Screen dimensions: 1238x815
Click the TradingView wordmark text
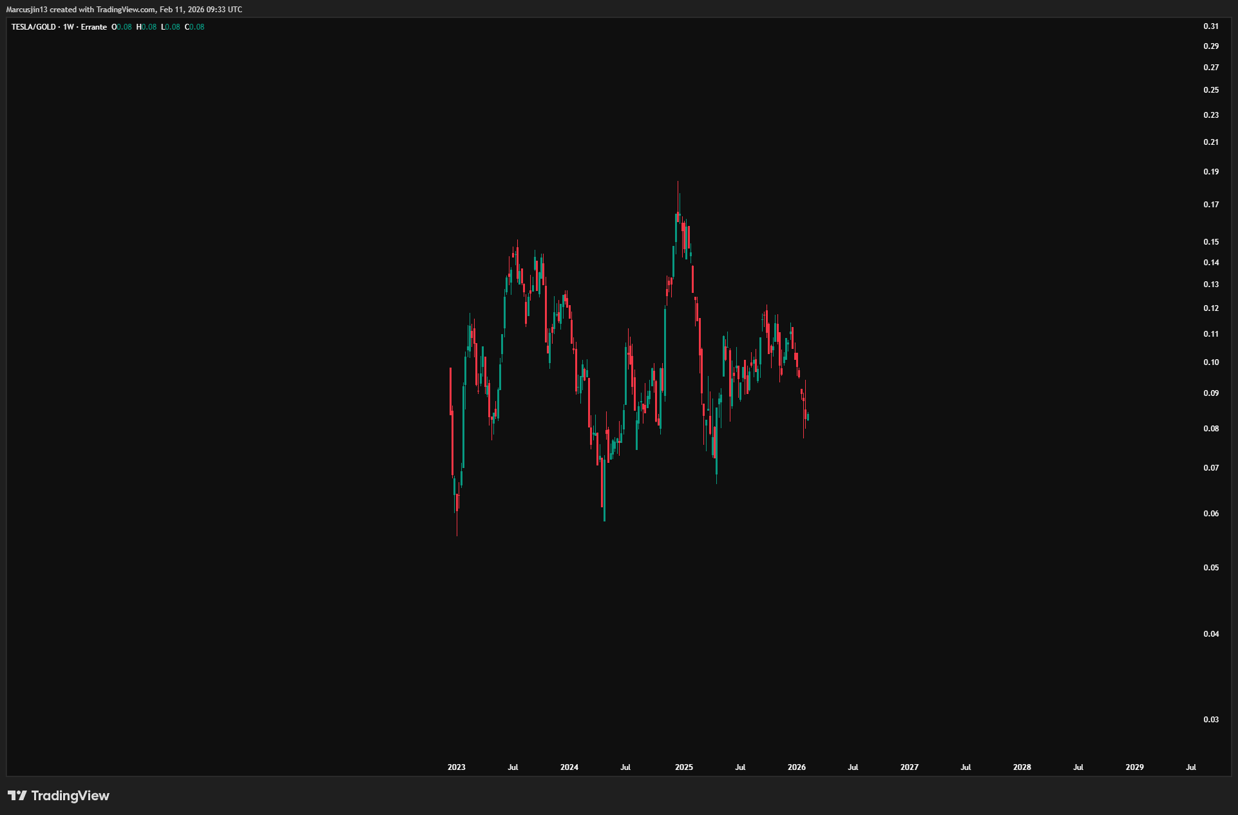70,796
